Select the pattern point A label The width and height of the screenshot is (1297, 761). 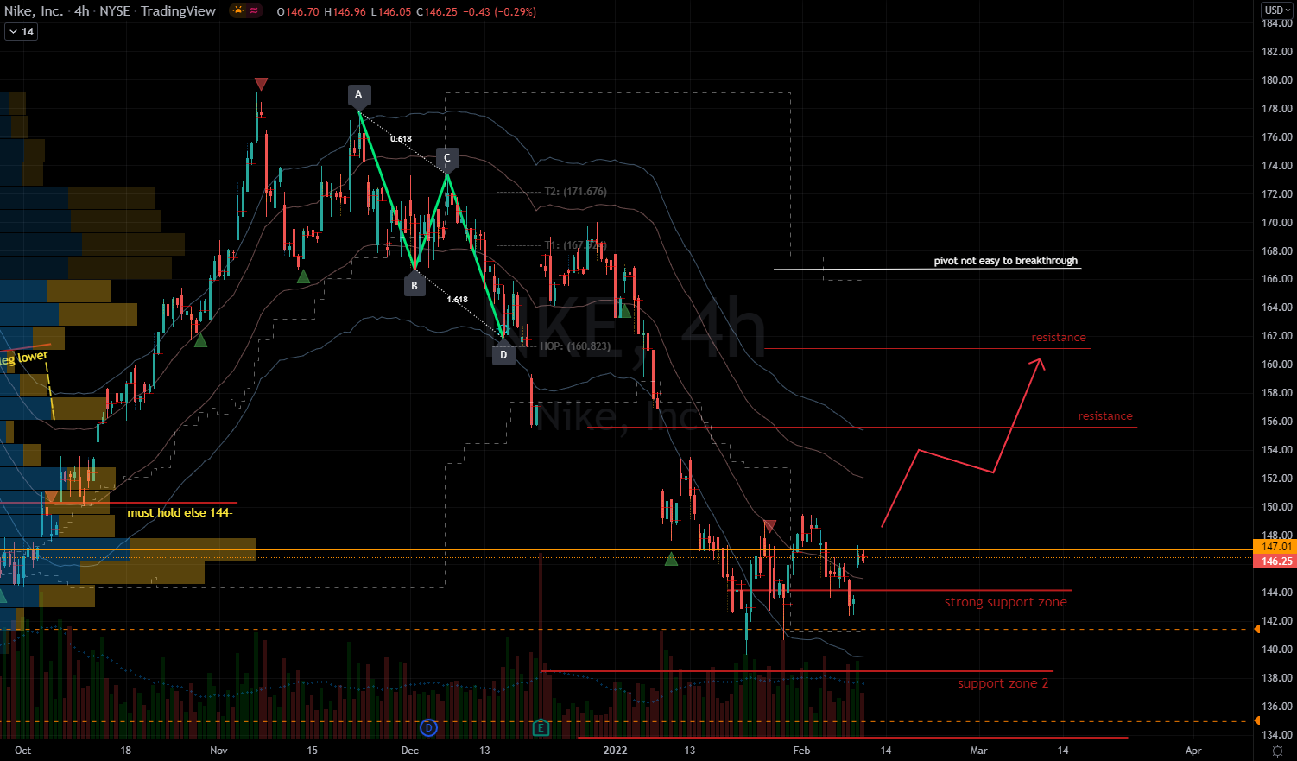click(x=359, y=95)
